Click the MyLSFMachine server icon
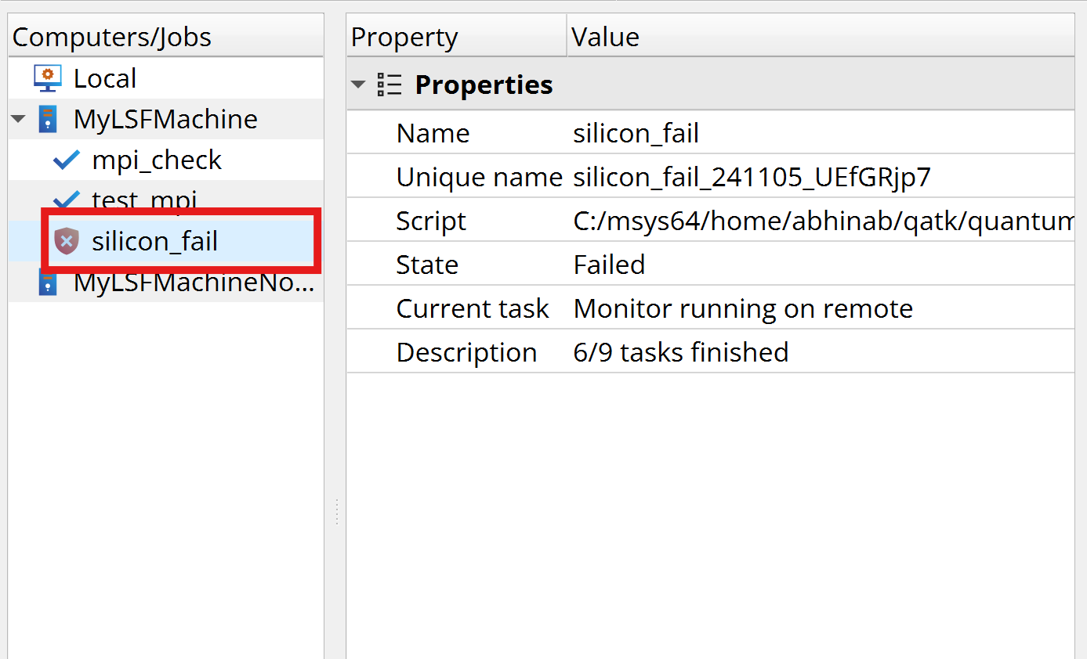This screenshot has width=1087, height=659. pos(48,119)
